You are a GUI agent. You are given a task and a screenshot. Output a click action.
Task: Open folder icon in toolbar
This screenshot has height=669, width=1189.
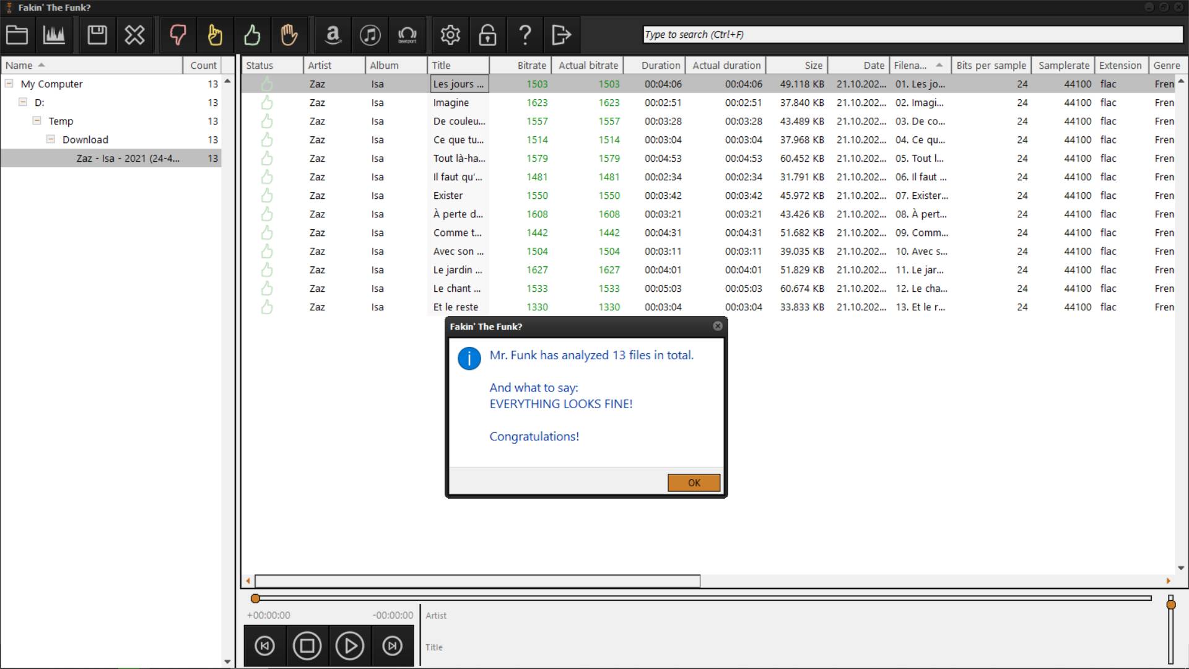click(x=17, y=35)
